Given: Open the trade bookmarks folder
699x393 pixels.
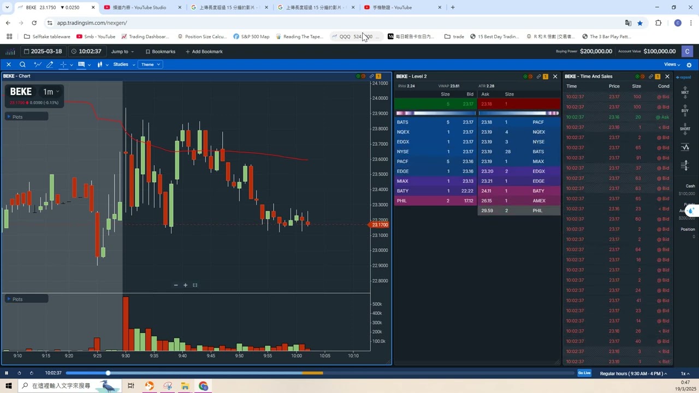Looking at the screenshot, I should tap(454, 37).
